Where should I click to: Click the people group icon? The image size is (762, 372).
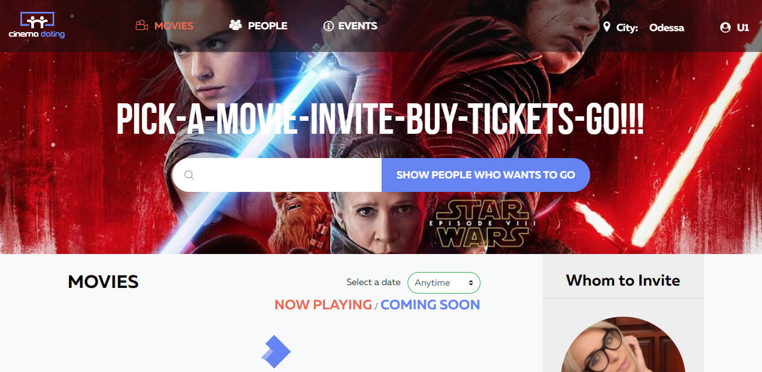pyautogui.click(x=235, y=25)
